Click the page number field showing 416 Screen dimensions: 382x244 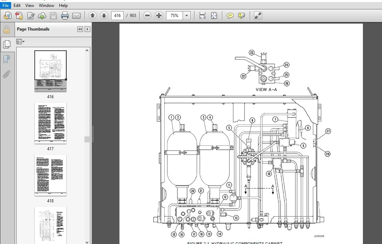[x=117, y=16]
